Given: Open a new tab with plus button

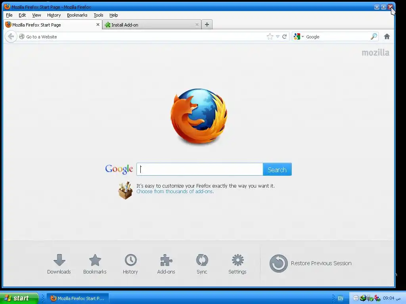Looking at the screenshot, I should (207, 25).
